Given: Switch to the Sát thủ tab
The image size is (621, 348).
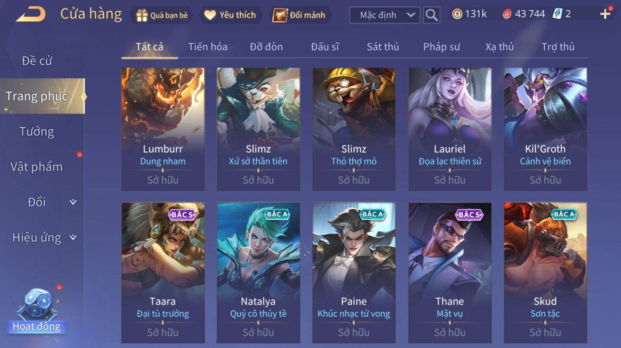Looking at the screenshot, I should 383,47.
